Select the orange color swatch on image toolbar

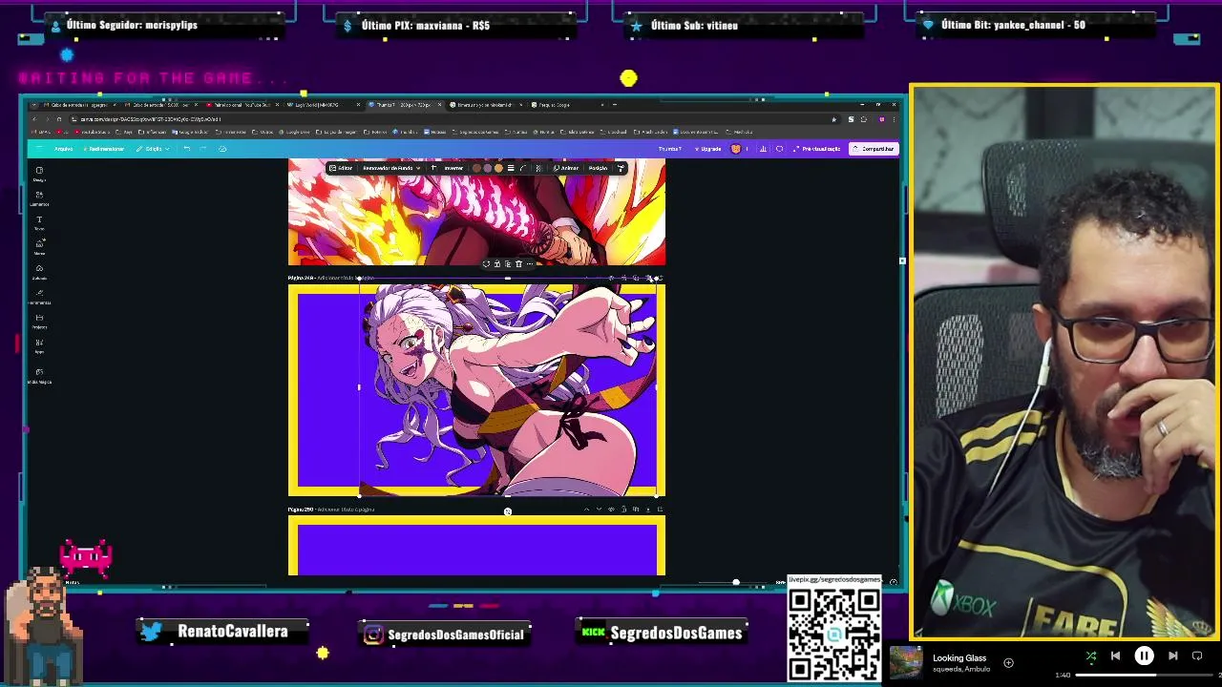tap(498, 168)
